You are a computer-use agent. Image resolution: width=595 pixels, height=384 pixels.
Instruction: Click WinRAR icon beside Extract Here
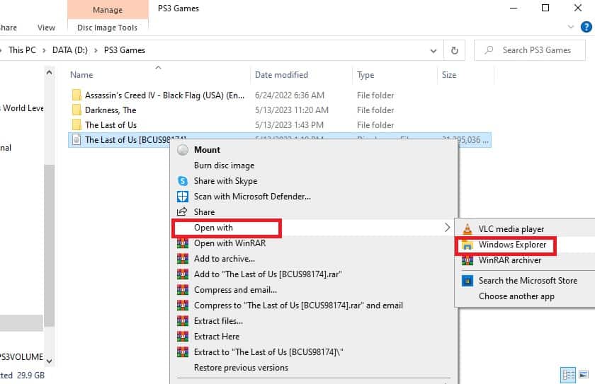pos(183,337)
